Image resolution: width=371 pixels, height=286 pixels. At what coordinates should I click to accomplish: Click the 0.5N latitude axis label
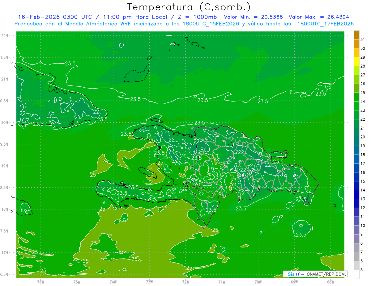(x=4, y=101)
